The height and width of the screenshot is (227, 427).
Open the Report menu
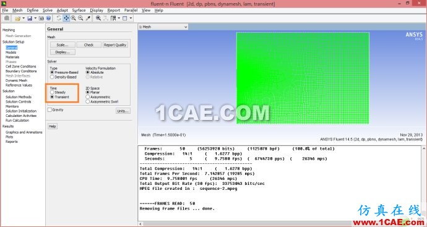point(114,11)
